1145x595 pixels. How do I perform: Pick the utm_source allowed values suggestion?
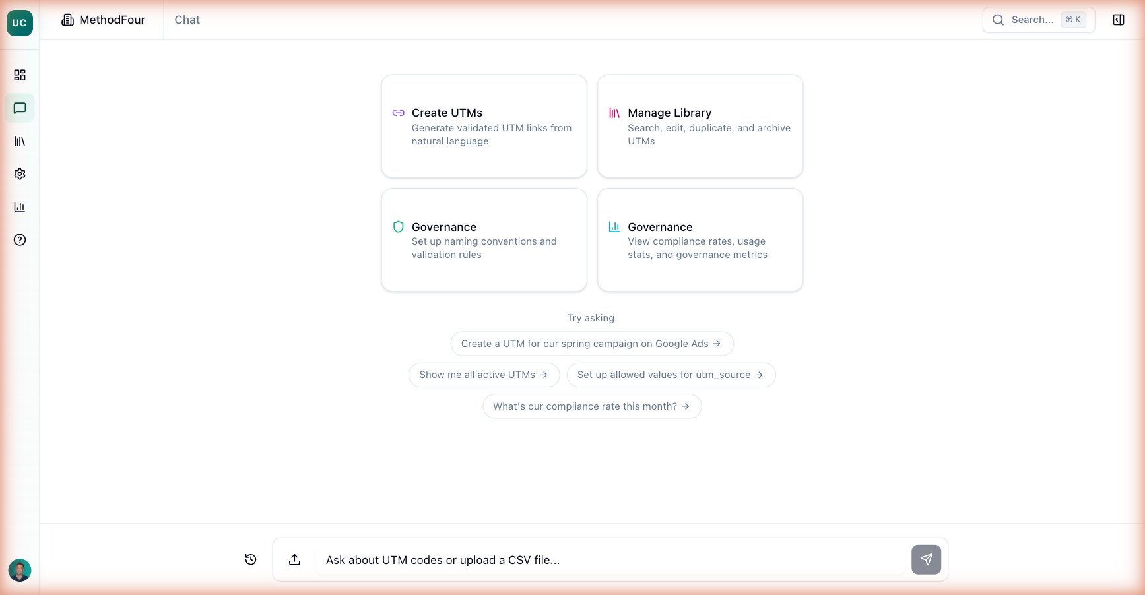point(671,375)
